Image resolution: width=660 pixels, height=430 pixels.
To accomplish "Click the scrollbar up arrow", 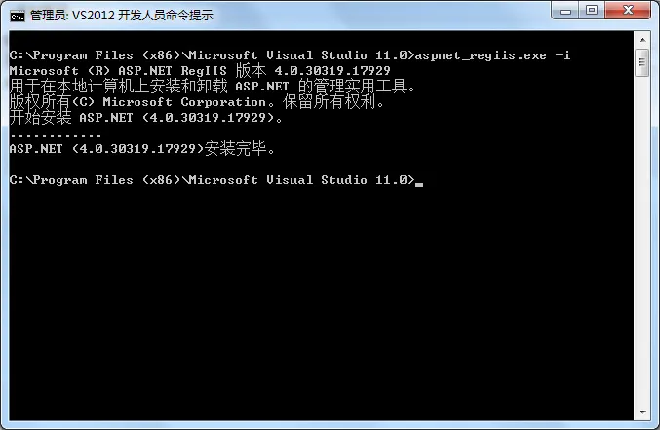I will (642, 40).
